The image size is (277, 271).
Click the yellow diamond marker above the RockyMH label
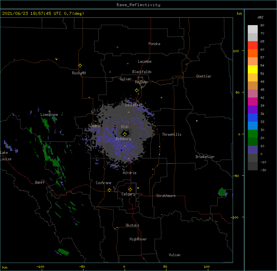click(x=80, y=66)
